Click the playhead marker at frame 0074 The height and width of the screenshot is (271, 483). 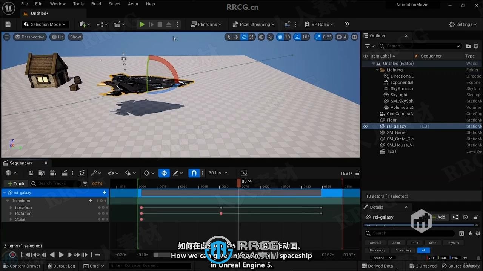(239, 183)
